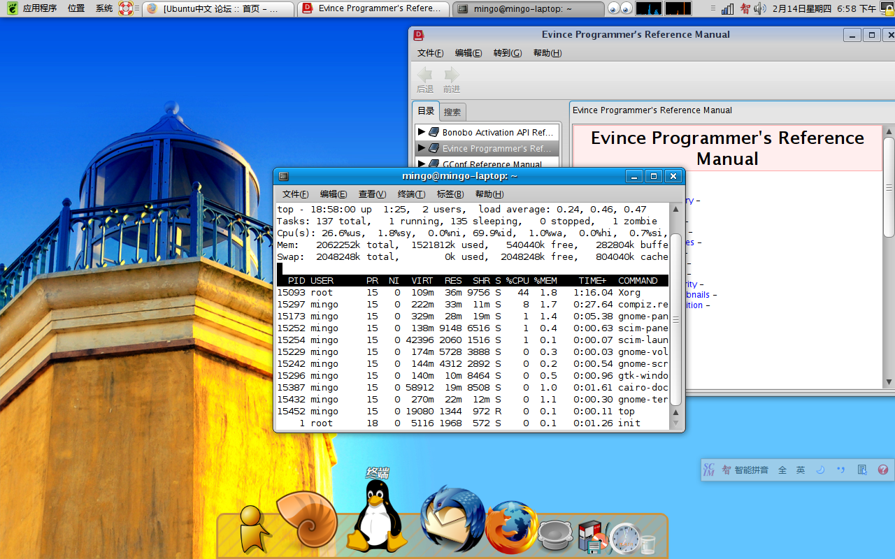Screen dimensions: 895x559
Task: Select Bonobo Activation API Ref... book entry
Action: click(497, 132)
